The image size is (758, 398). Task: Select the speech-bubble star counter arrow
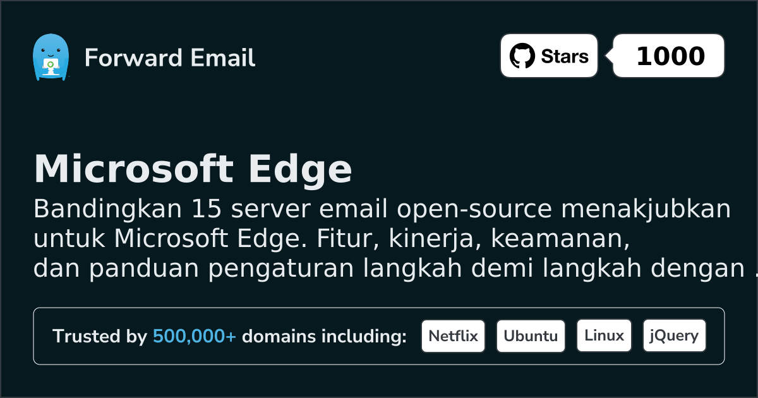click(x=608, y=56)
